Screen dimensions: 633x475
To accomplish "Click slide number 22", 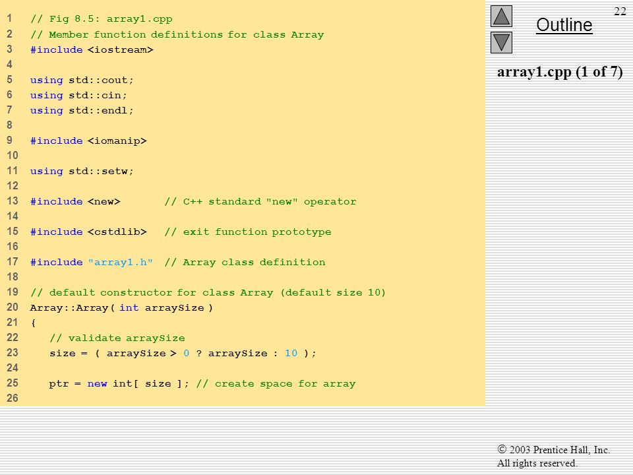I will click(620, 11).
